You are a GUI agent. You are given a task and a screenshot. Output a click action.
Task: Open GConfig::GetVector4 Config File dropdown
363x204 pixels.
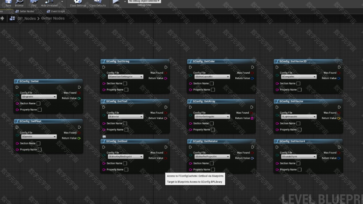299,157
